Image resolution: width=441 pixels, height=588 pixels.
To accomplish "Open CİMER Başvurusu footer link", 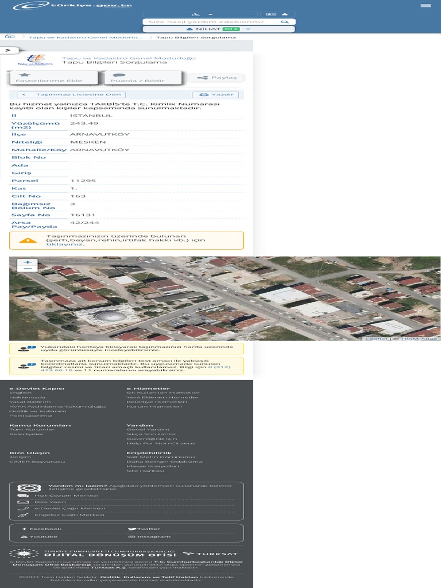I will click(37, 462).
